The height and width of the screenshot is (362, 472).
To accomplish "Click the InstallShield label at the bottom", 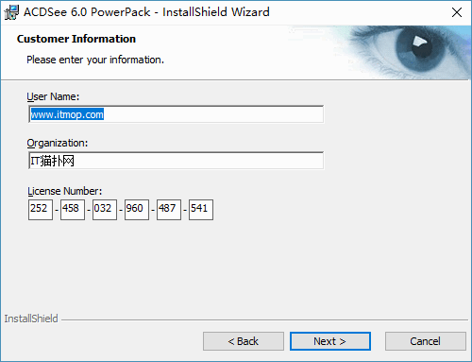I will click(x=31, y=319).
